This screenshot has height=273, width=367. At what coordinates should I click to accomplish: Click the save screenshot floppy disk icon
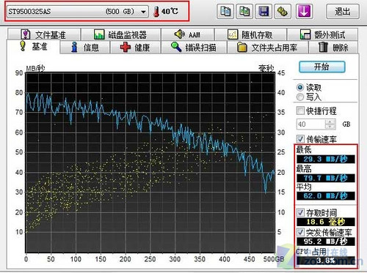pos(264,12)
